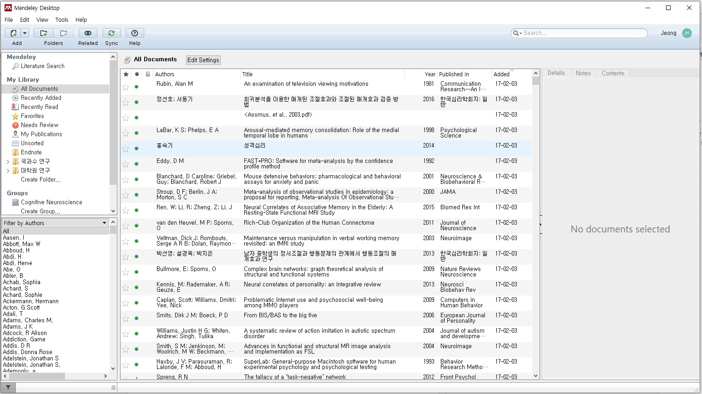This screenshot has height=394, width=702.
Task: Expand the 대학원 연구 folder
Action: [8, 171]
